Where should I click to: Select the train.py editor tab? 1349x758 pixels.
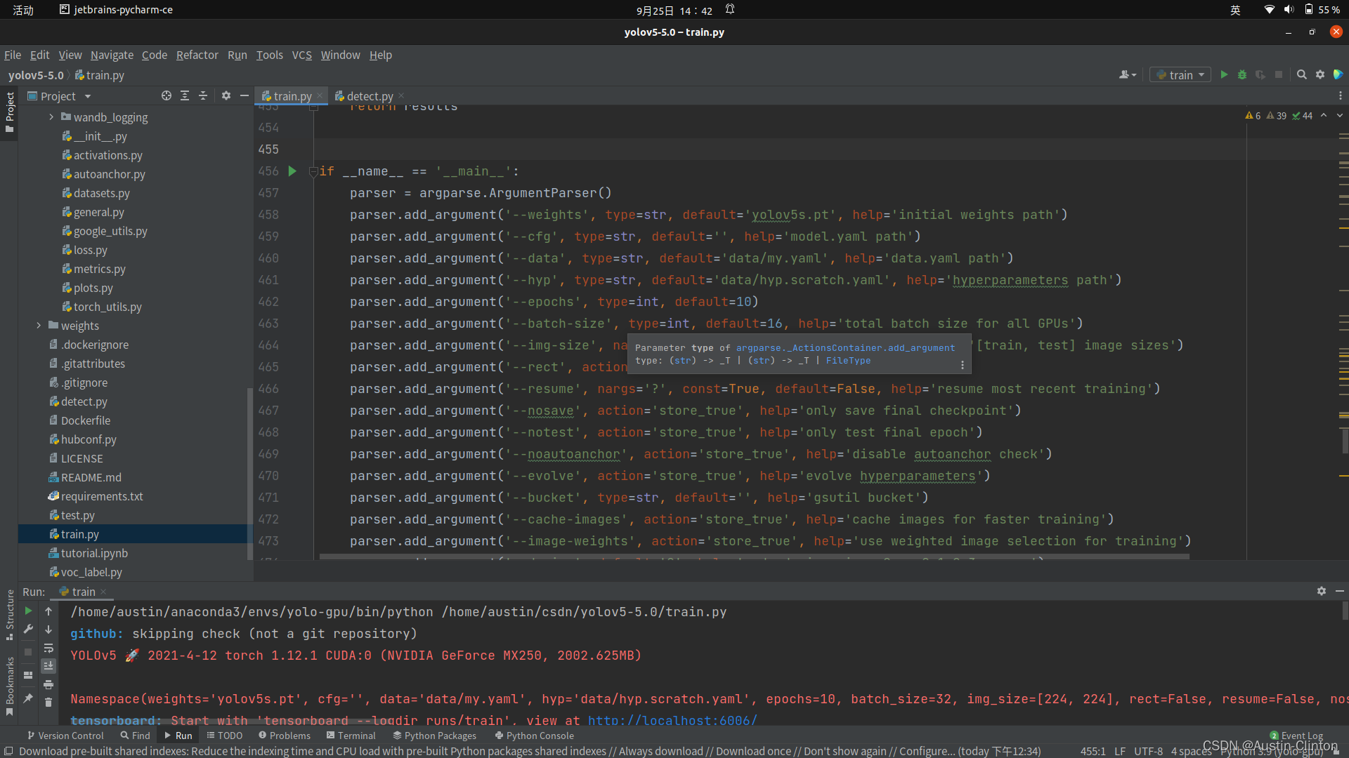[x=292, y=96]
